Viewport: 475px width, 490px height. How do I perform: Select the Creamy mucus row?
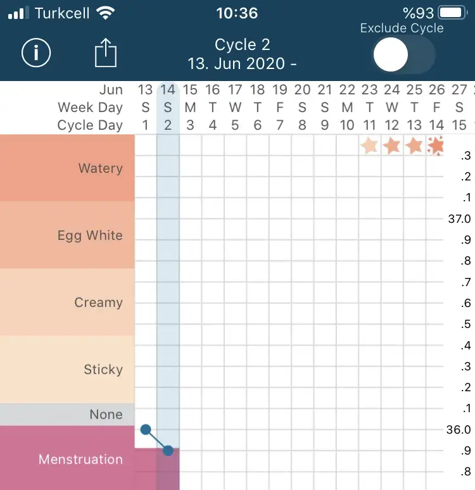(68, 303)
